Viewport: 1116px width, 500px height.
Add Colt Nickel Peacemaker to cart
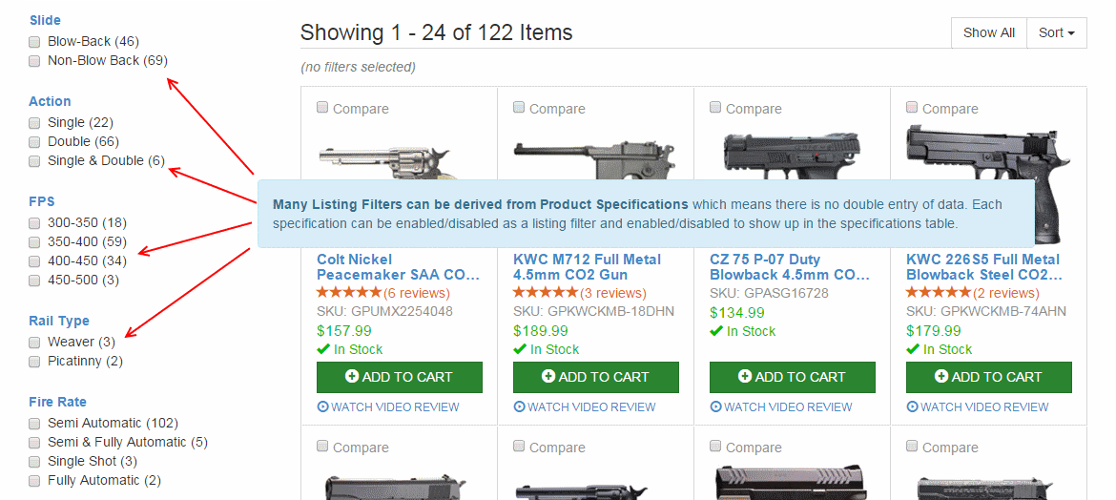tap(400, 377)
